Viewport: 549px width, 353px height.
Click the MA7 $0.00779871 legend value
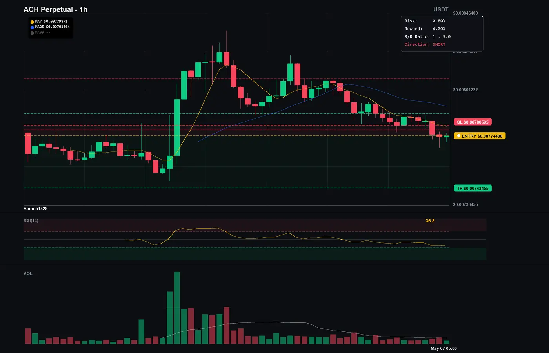coord(51,22)
